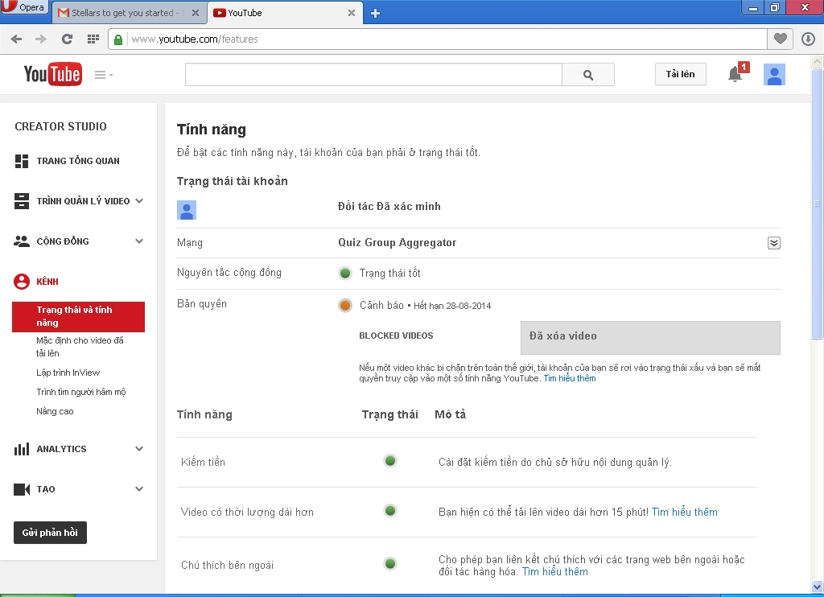The width and height of the screenshot is (824, 597).
Task: Click the Tạo video camera icon
Action: (x=22, y=489)
